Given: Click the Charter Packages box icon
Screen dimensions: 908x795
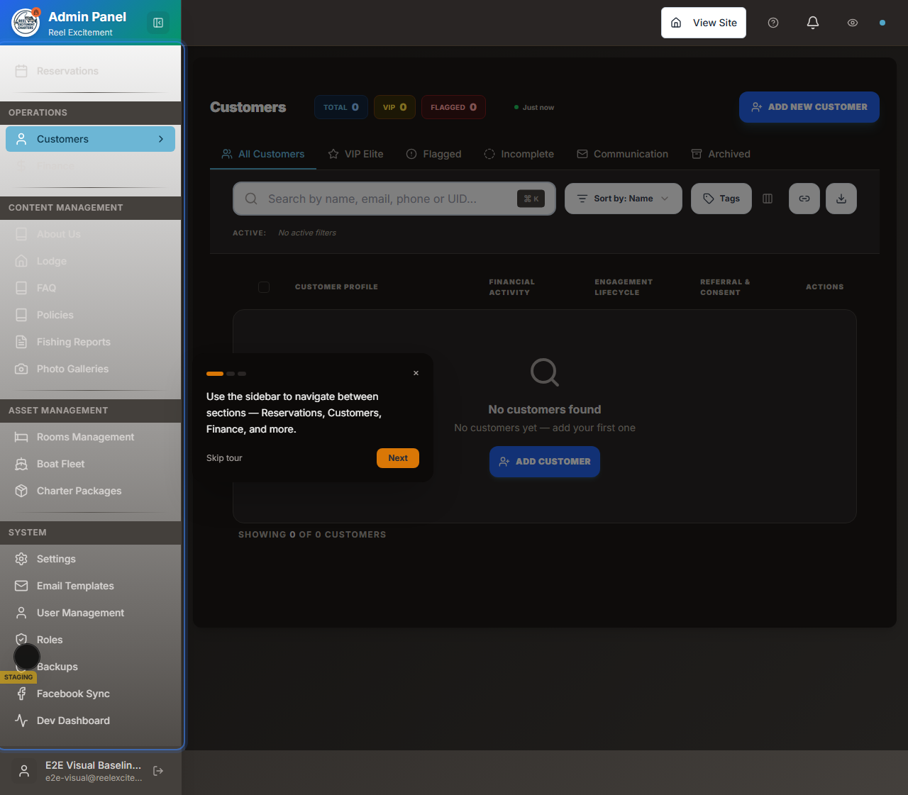Looking at the screenshot, I should 21,491.
